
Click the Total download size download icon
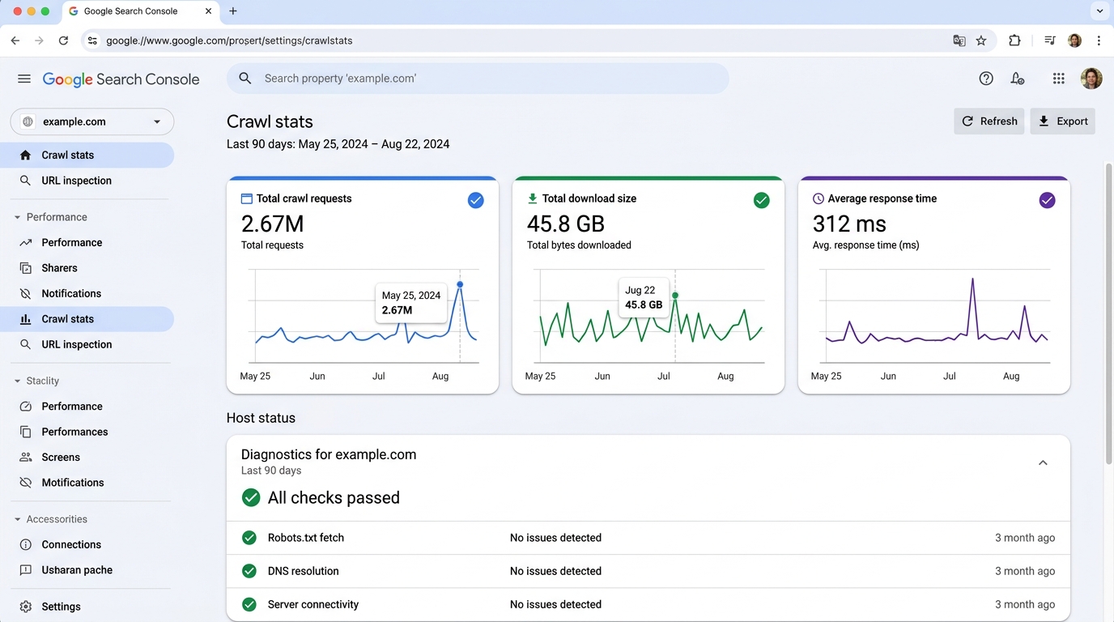[533, 198]
